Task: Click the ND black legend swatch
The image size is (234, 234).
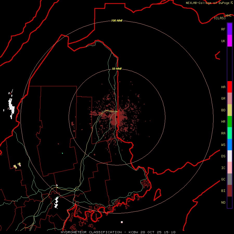Action: 230,202
